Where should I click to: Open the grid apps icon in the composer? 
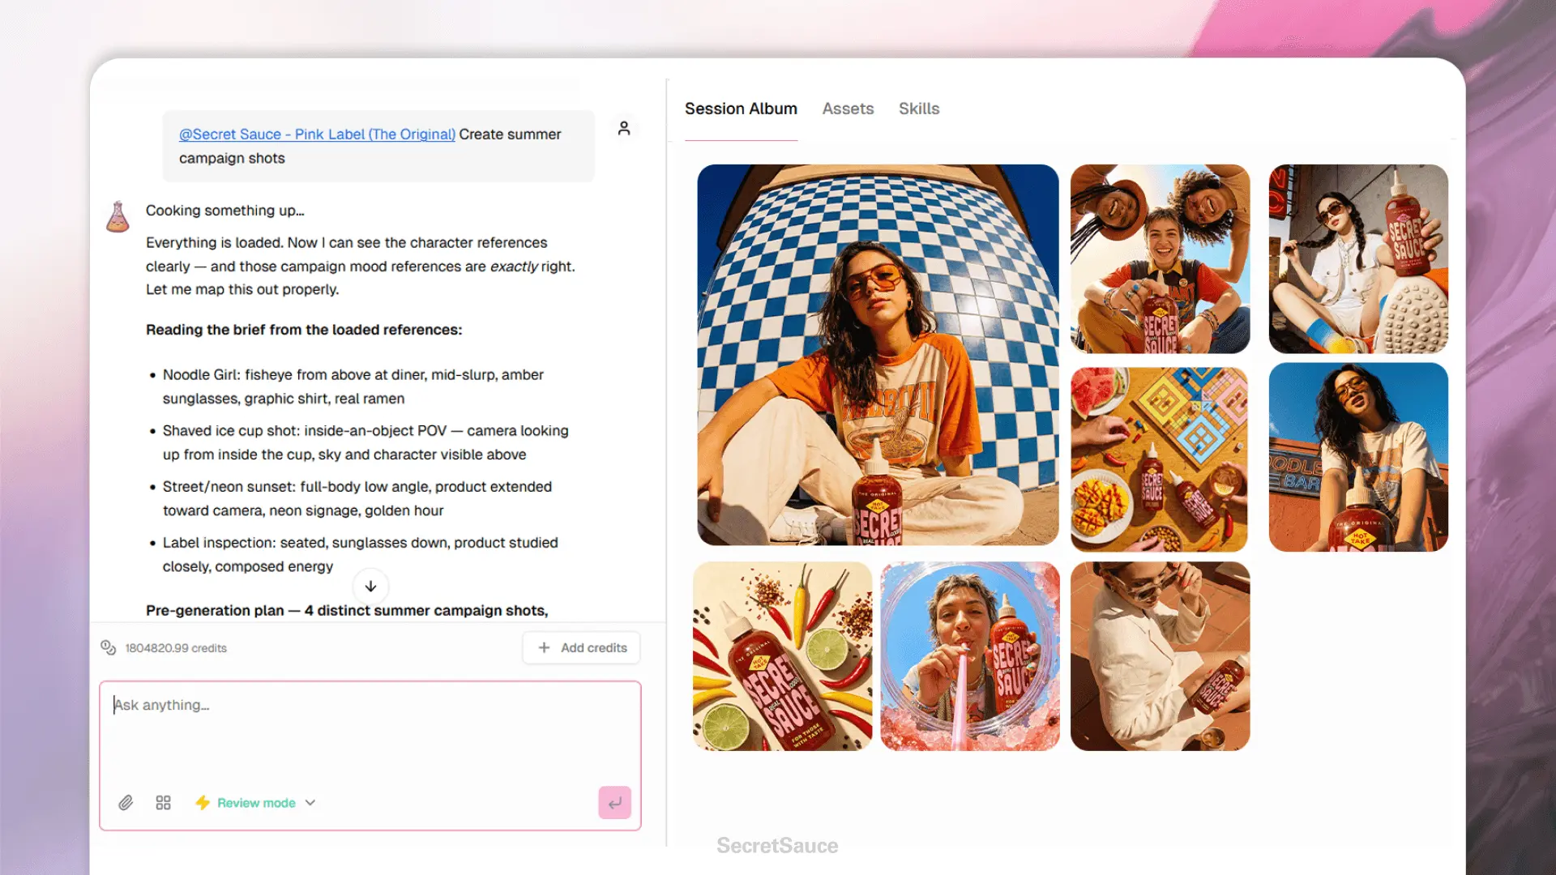[x=163, y=802]
